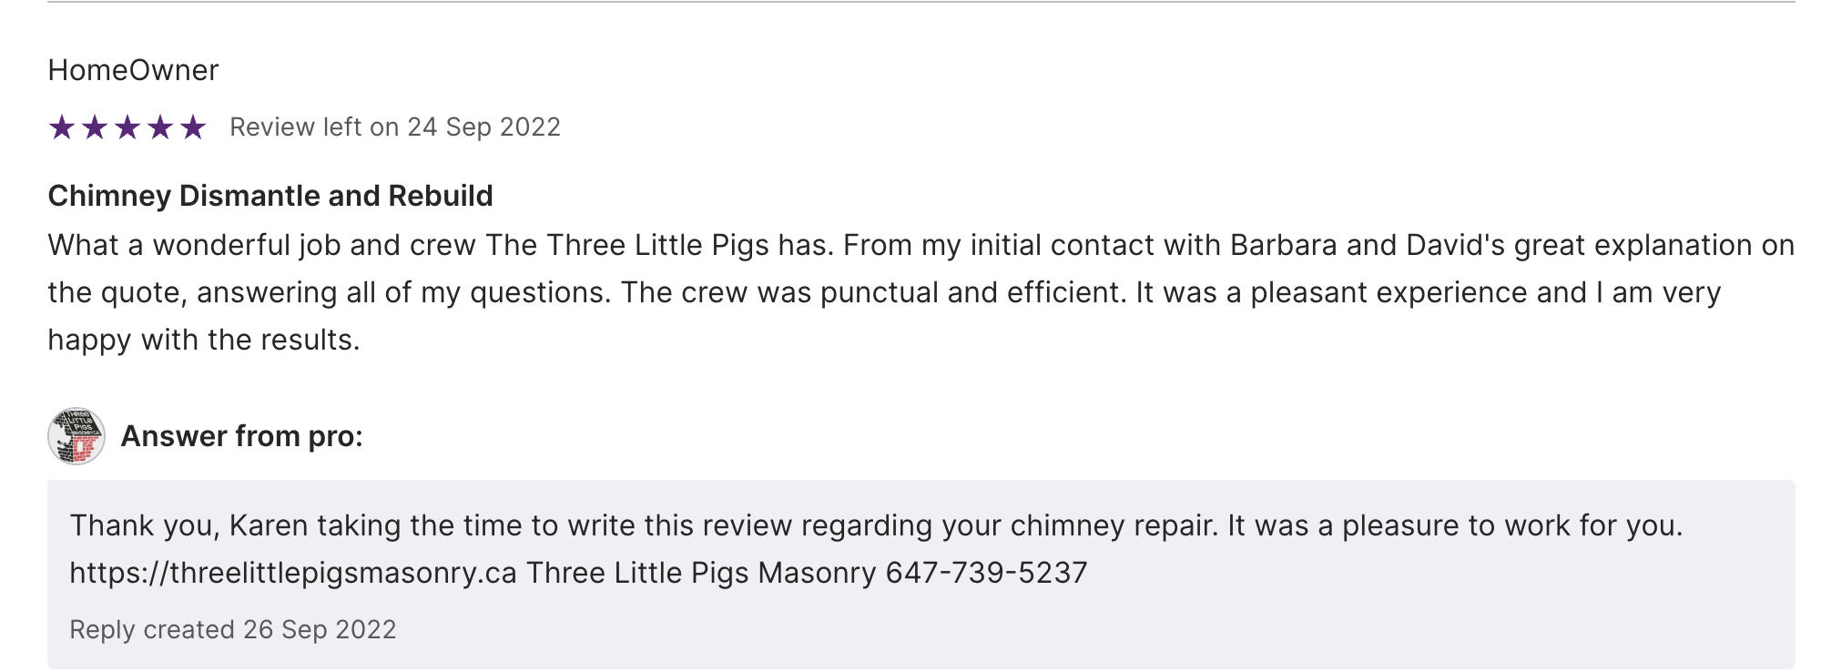Viewport: 1821px width, 672px height.
Task: Click the phone number 647-739-5237
Action: [x=986, y=573]
